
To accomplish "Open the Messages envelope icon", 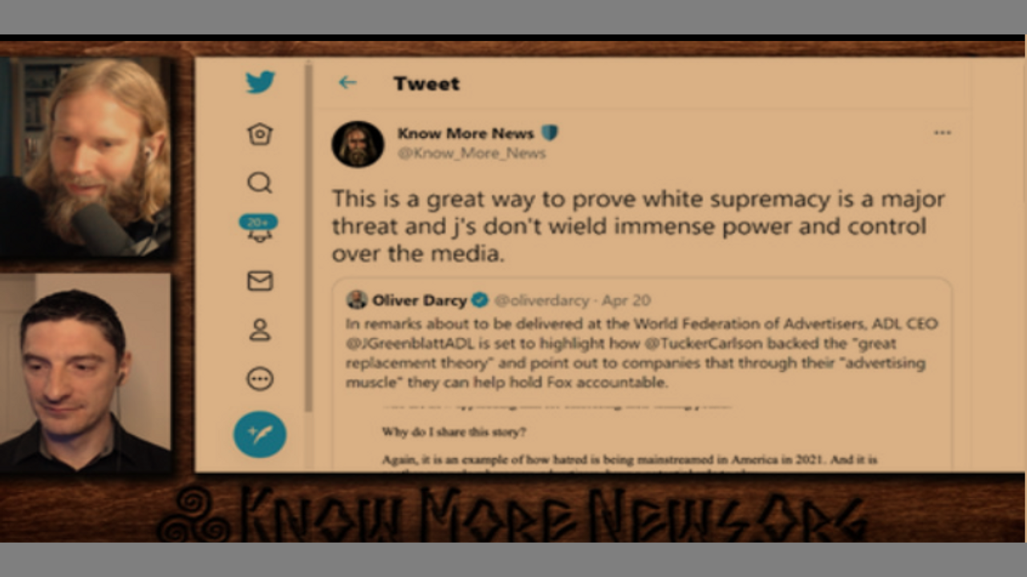I will pos(259,280).
